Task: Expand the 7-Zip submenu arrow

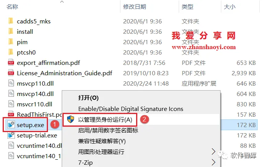Action: tap(214, 162)
